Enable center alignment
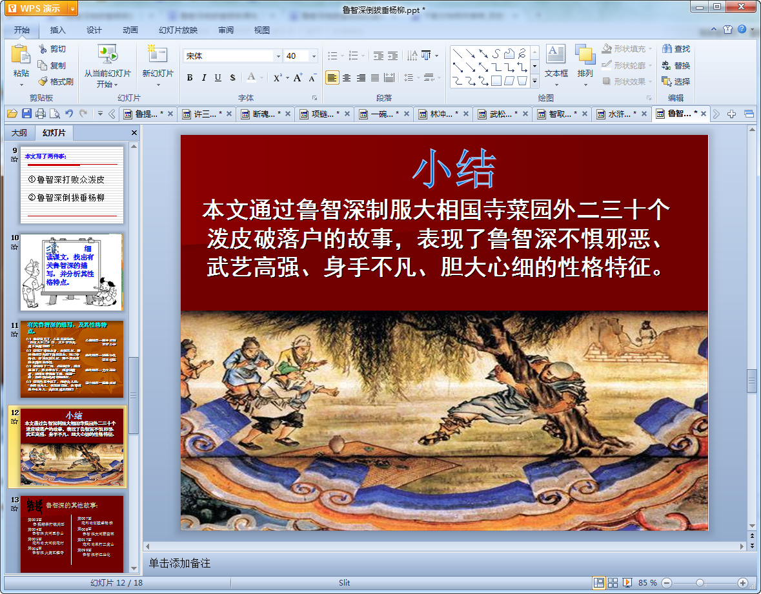This screenshot has height=594, width=761. pos(347,77)
